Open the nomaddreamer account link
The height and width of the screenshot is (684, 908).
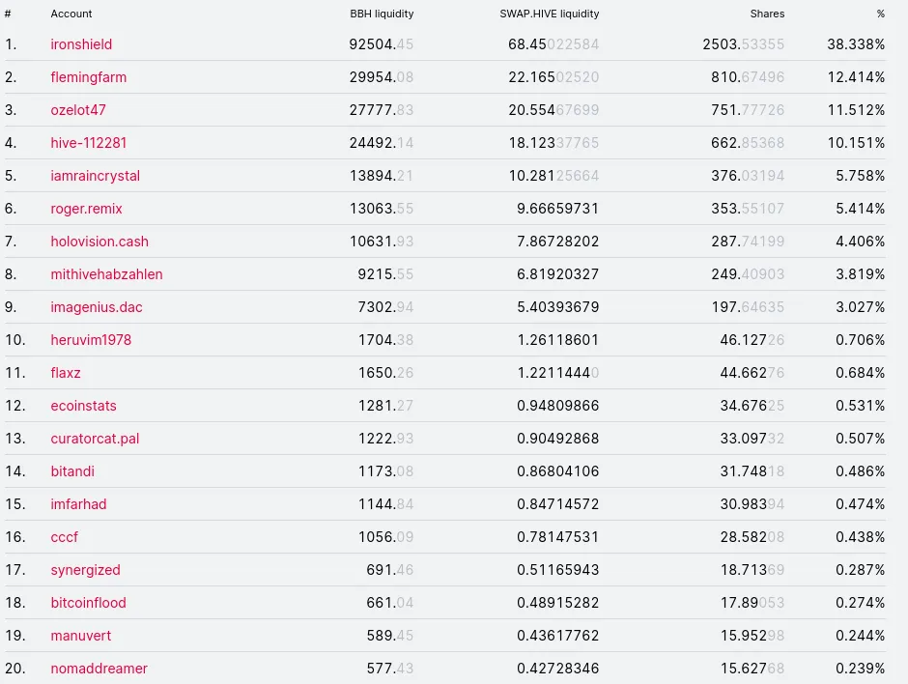coord(99,669)
